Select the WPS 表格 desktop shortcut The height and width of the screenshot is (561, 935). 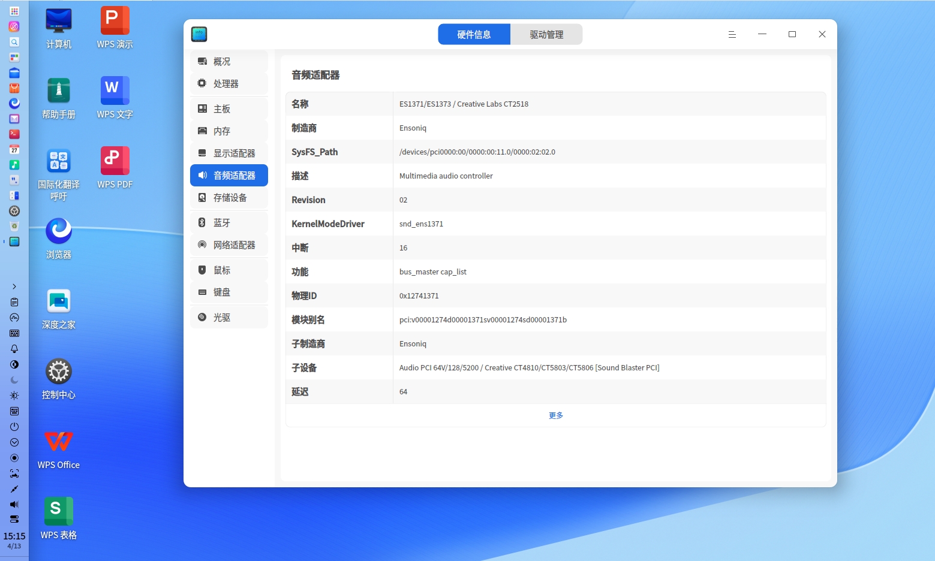[x=59, y=520]
